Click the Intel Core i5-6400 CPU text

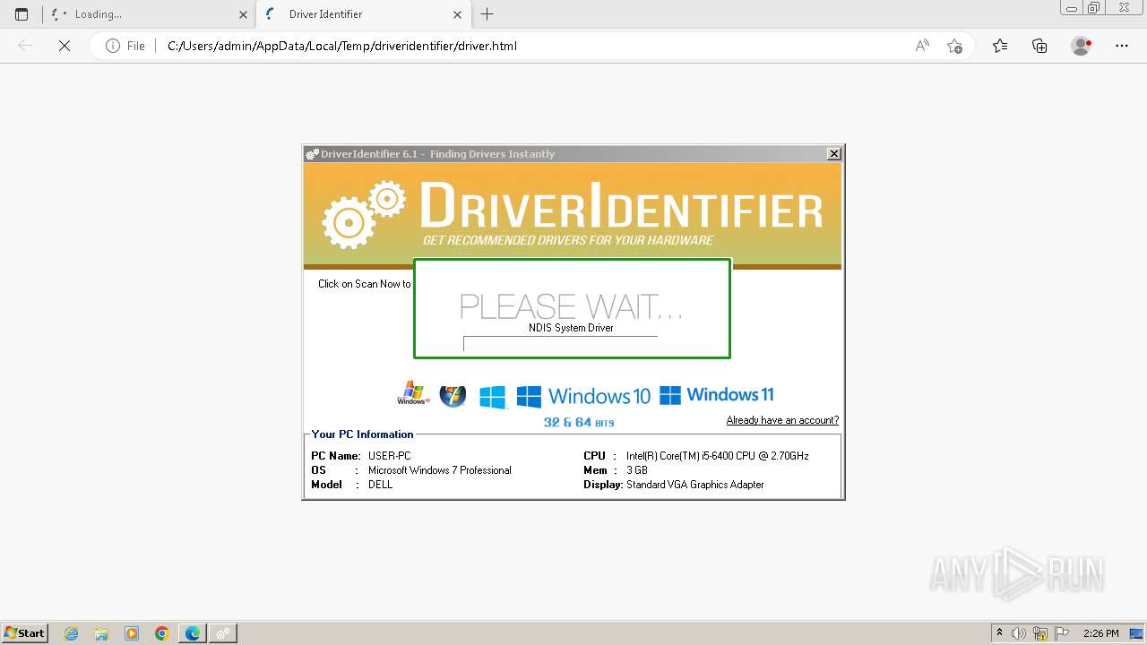pos(718,456)
